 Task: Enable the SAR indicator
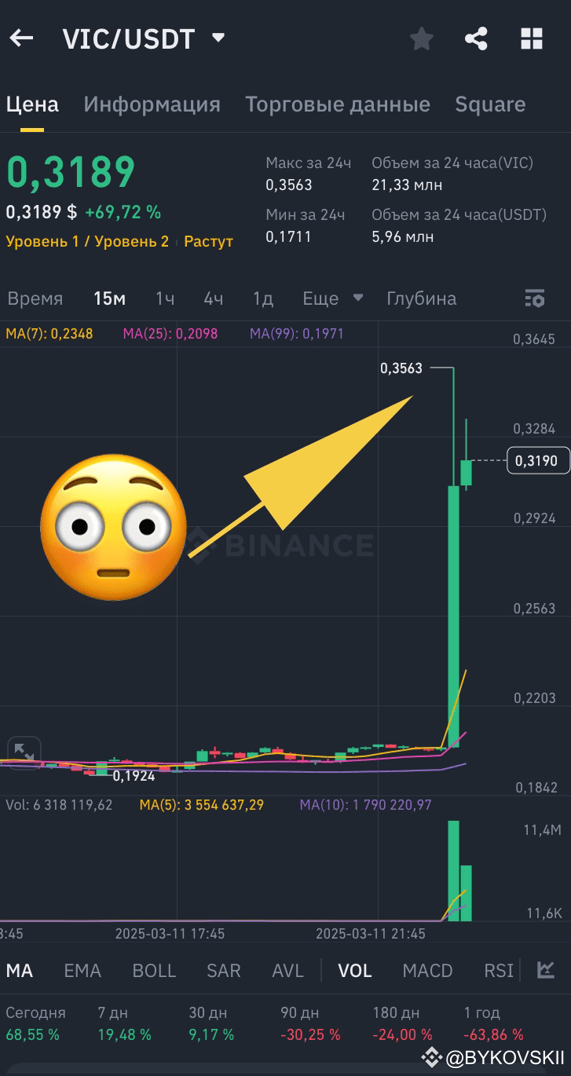pyautogui.click(x=223, y=971)
